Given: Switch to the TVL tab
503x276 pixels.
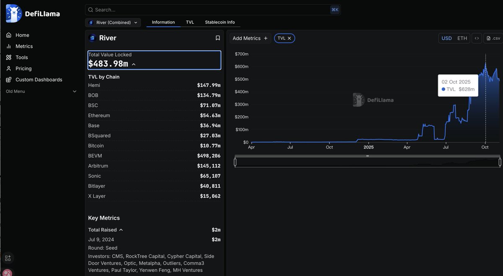Looking at the screenshot, I should click(190, 22).
